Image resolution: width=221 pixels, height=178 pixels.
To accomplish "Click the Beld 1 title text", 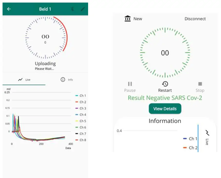I will (45, 9).
